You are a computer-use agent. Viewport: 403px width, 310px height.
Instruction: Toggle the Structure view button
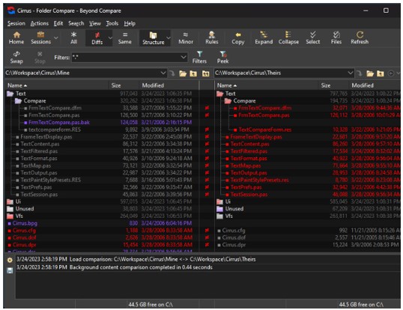pos(153,38)
